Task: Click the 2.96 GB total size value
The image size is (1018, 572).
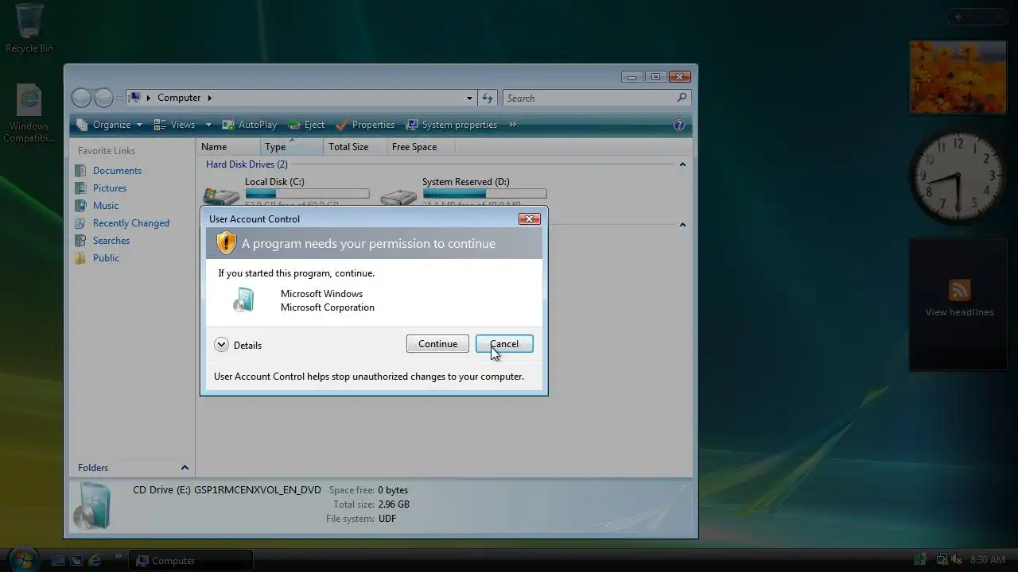Action: pos(394,504)
